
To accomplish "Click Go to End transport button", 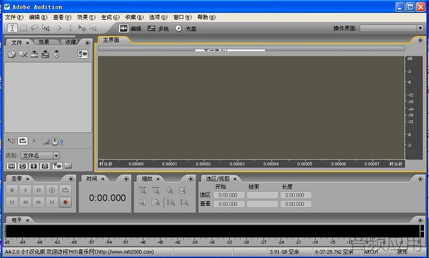I will pyautogui.click(x=52, y=202).
